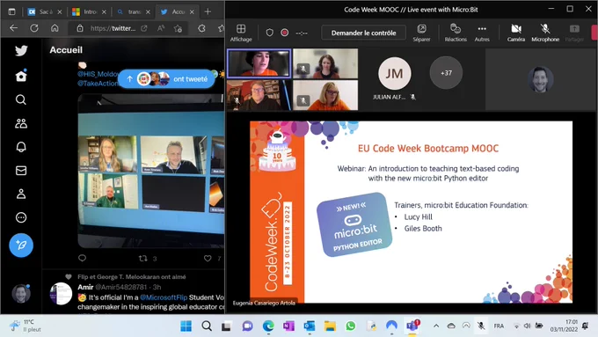598x337 pixels.
Task: Close the Twitter 'Accu' browser tab
Action: (x=192, y=11)
